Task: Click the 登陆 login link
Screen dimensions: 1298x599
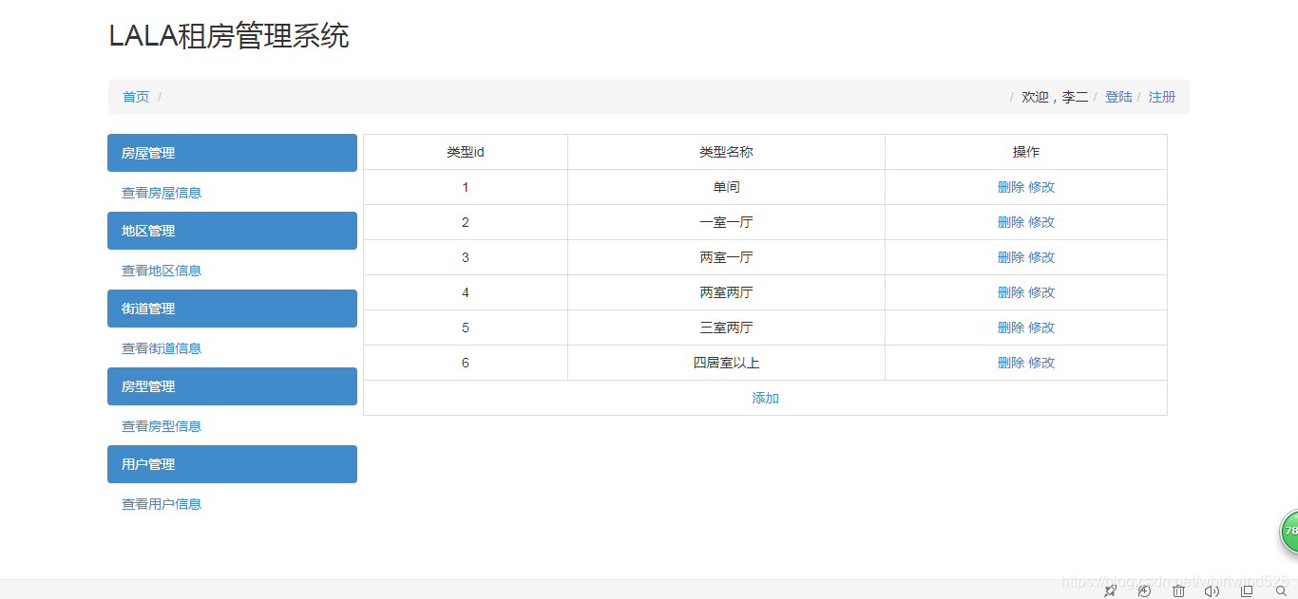Action: tap(1118, 97)
